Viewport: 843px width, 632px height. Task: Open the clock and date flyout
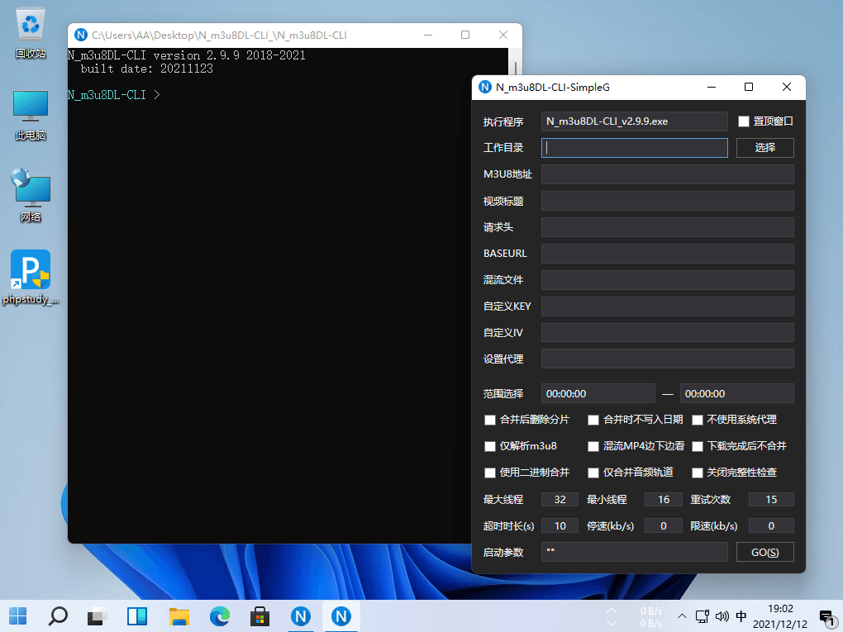[779, 616]
